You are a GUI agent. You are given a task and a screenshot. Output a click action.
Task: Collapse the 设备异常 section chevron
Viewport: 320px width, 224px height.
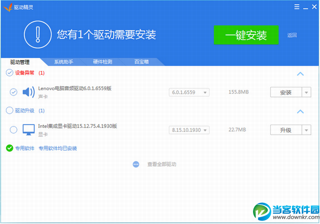point(300,74)
